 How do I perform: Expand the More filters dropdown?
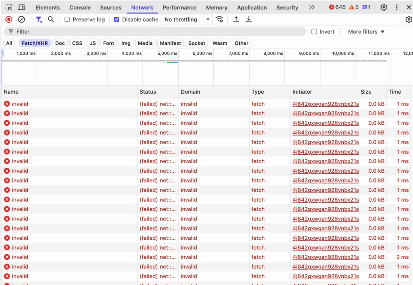366,32
